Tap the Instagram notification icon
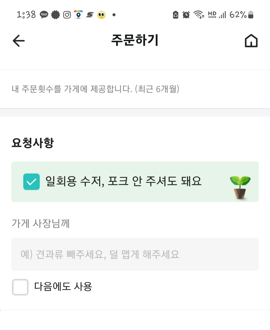This screenshot has height=330, width=270. click(67, 15)
